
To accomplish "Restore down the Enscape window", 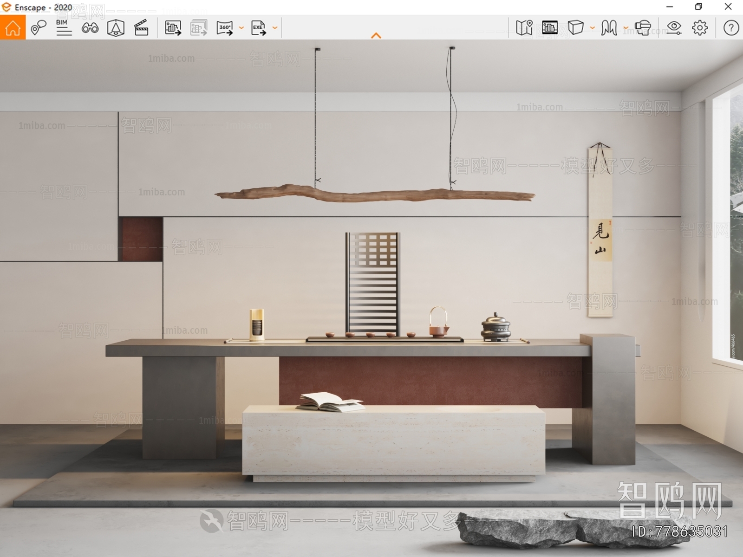I will tap(698, 7).
